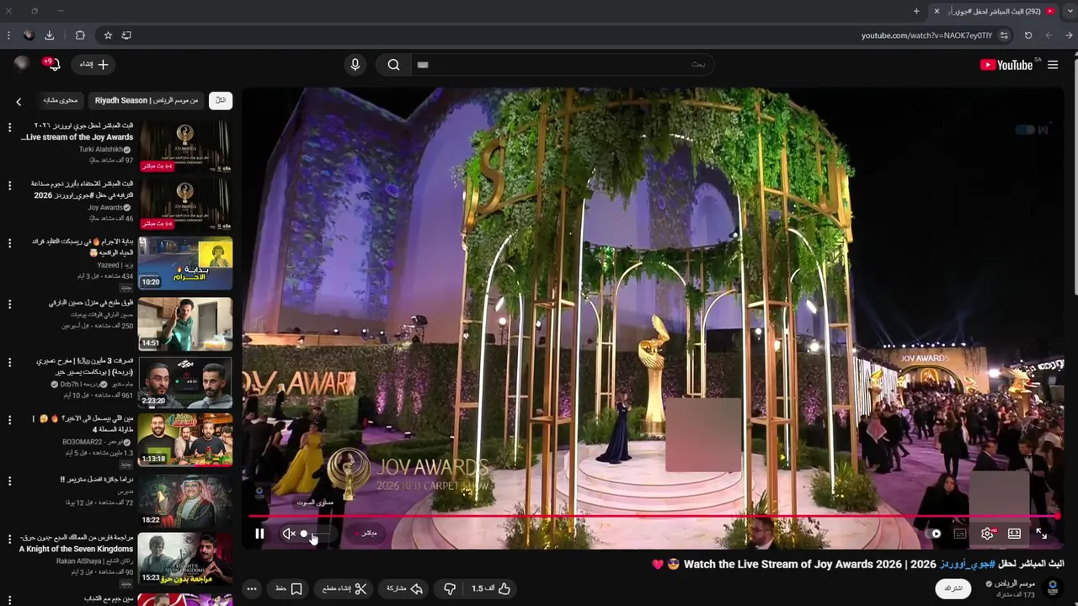Open options for the Drb7h 2:23:20 video
Image resolution: width=1078 pixels, height=606 pixels.
tap(10, 362)
